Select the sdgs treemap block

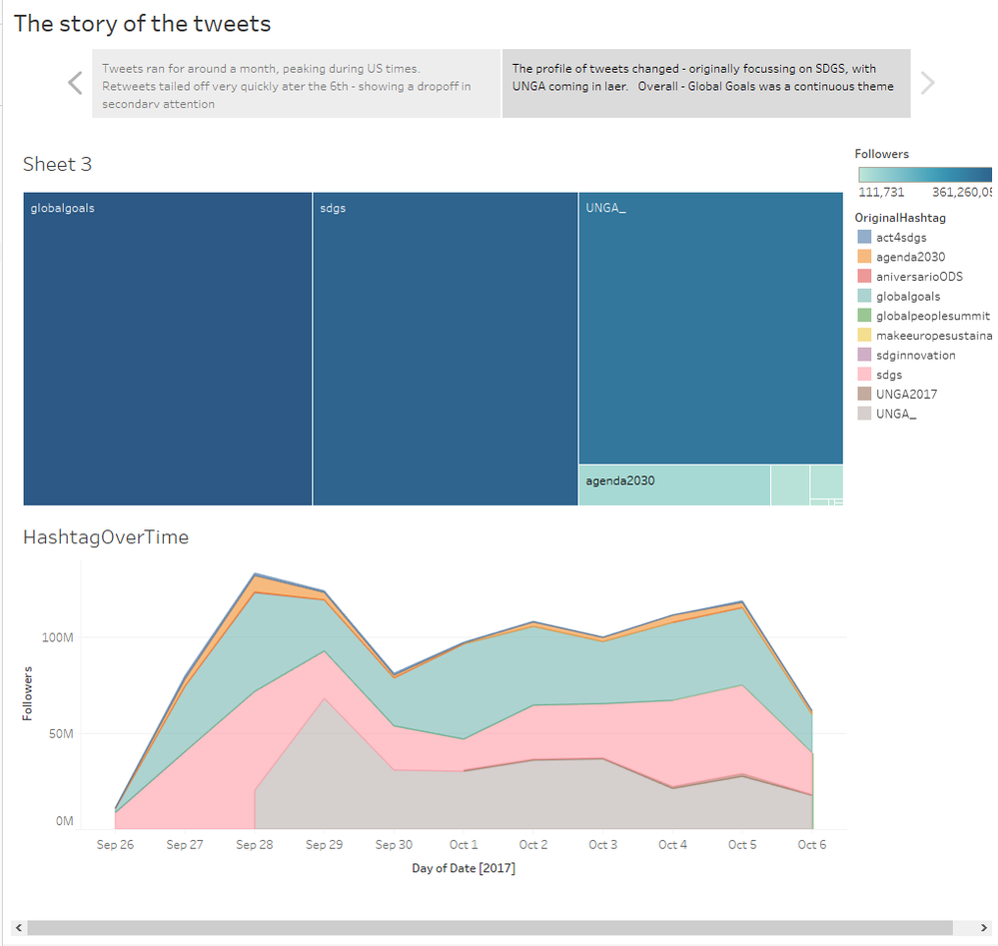tap(446, 350)
